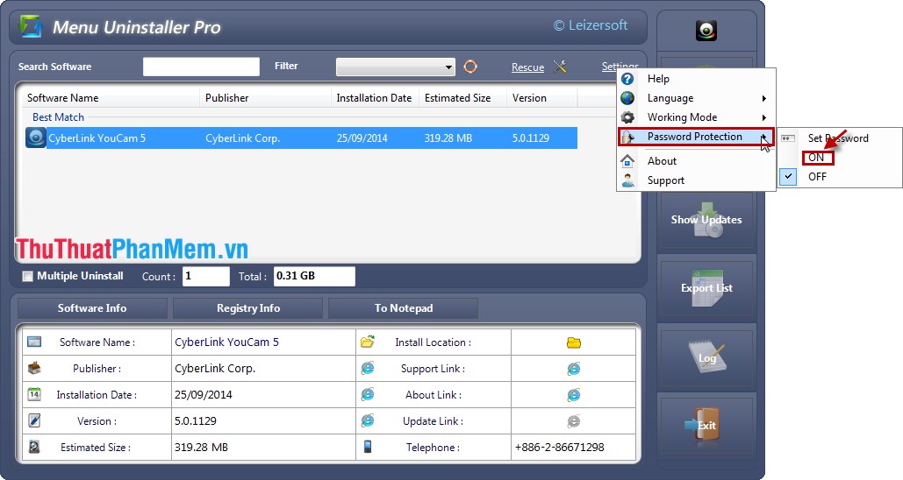Click the Telephone phone icon
Screen dimensions: 903x480
click(x=368, y=446)
